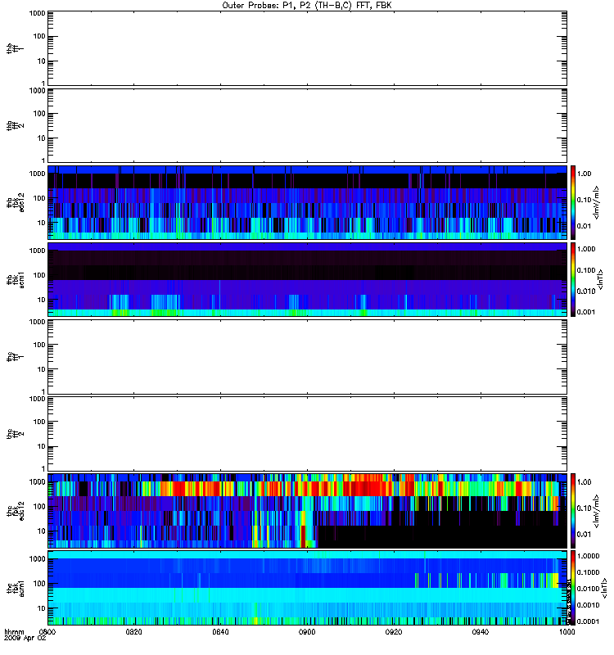Click the '<|nT|>' units label beside thc scm1
614x655 pixels.
(604, 588)
